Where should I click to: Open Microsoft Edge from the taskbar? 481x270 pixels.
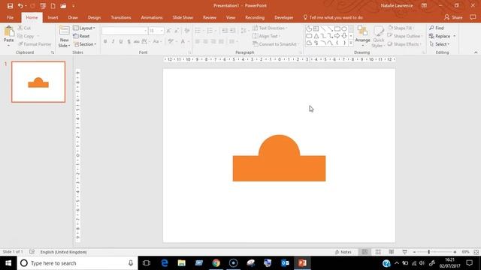pos(165,263)
